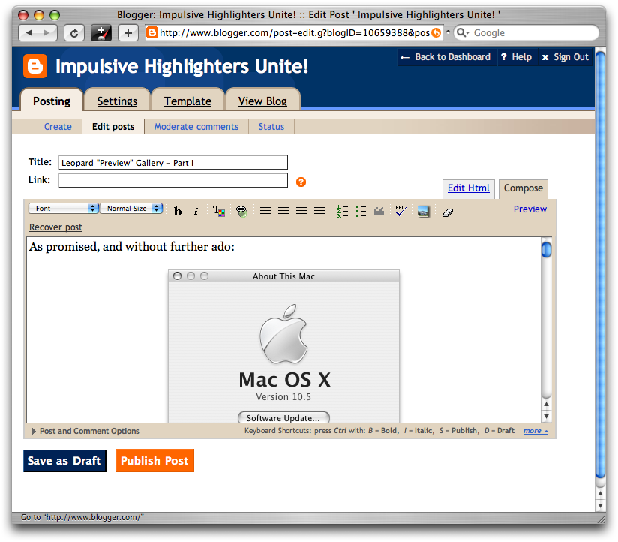The height and width of the screenshot is (542, 618).
Task: Click the add image icon
Action: [x=423, y=212]
